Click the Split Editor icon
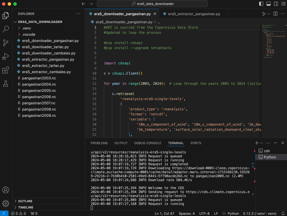Screen dimensions: 287x216 point(275,14)
